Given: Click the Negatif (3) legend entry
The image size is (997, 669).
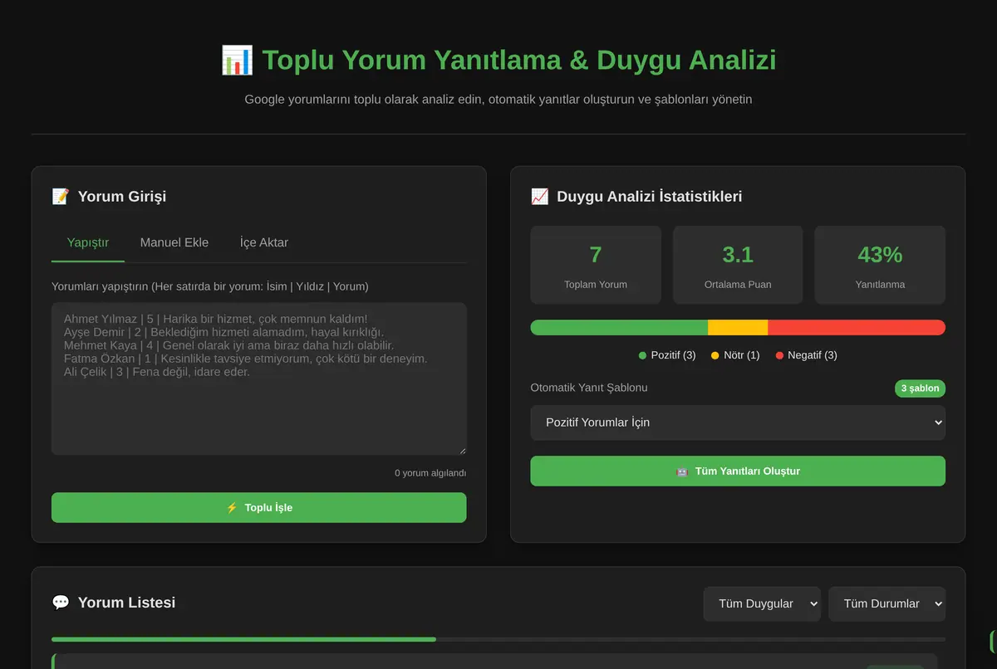Looking at the screenshot, I should click(x=806, y=355).
